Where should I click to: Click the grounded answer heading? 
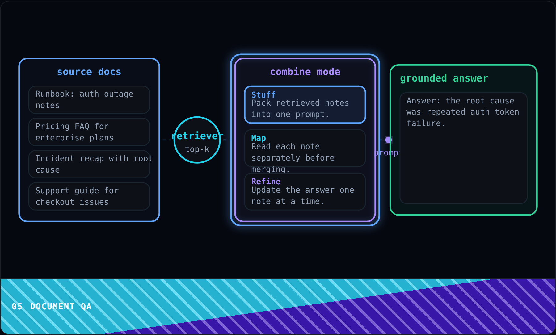[444, 78]
